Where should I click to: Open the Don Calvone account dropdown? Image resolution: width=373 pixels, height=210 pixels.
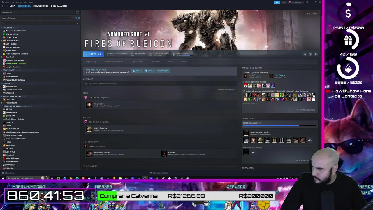(296, 2)
